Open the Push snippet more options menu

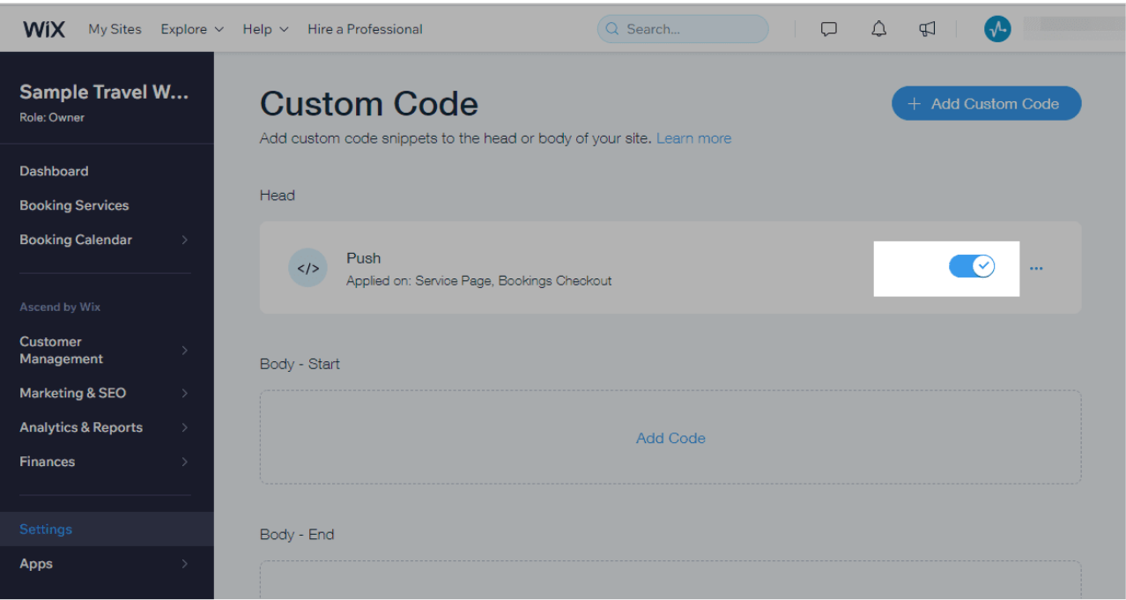point(1036,269)
